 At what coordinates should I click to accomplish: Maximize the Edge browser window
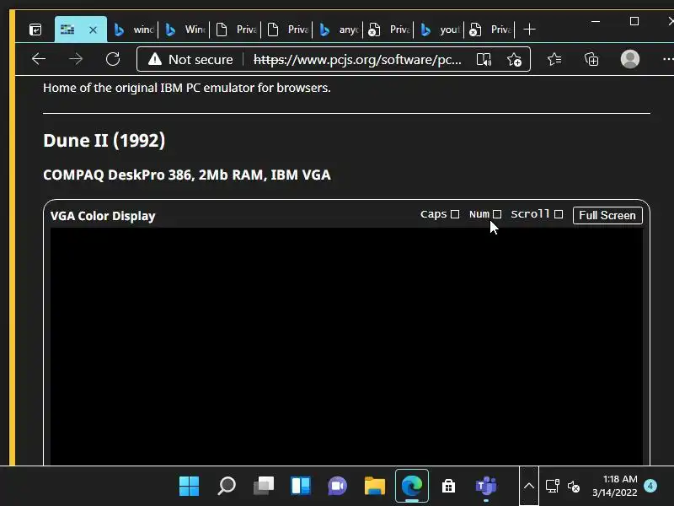coord(634,21)
